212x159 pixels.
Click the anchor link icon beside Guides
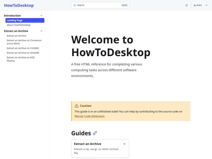(95, 133)
